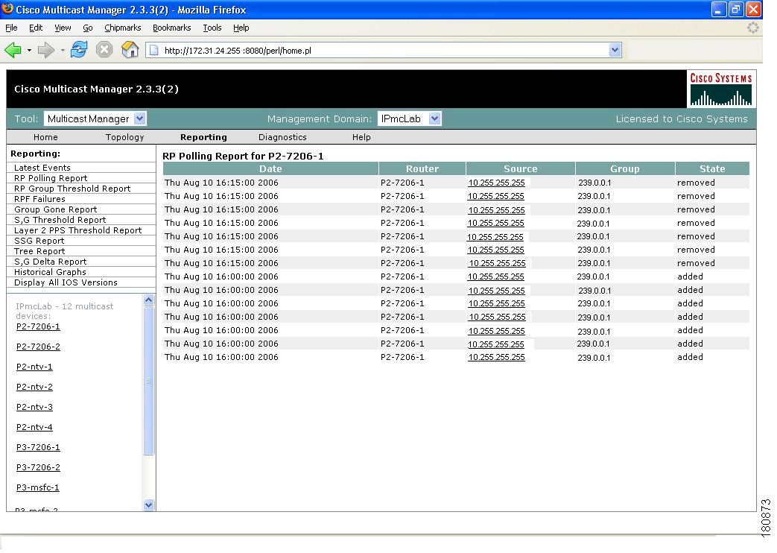Viewport: 777px width, 553px height.
Task: Click the green Back arrow button
Action: pyautogui.click(x=13, y=50)
